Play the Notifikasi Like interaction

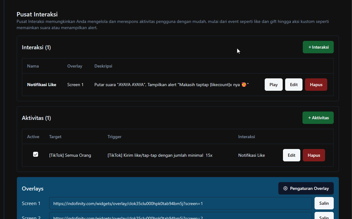(273, 85)
